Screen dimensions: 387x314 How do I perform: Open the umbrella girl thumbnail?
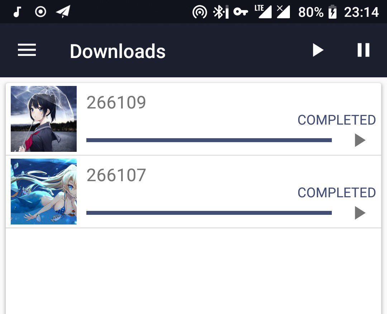point(44,119)
